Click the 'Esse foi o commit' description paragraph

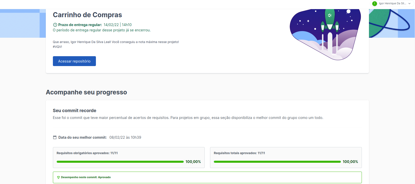pyautogui.click(x=188, y=118)
